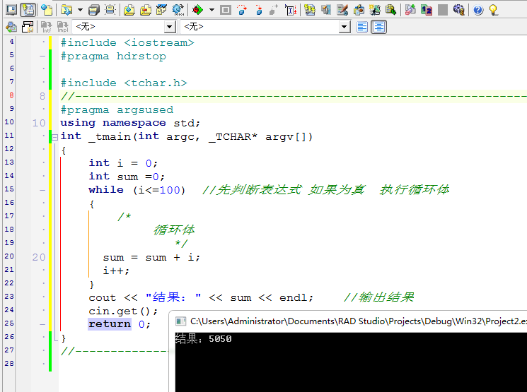527x392 pixels.
Task: Open the first <无> combo box dropdown
Action: [170, 27]
